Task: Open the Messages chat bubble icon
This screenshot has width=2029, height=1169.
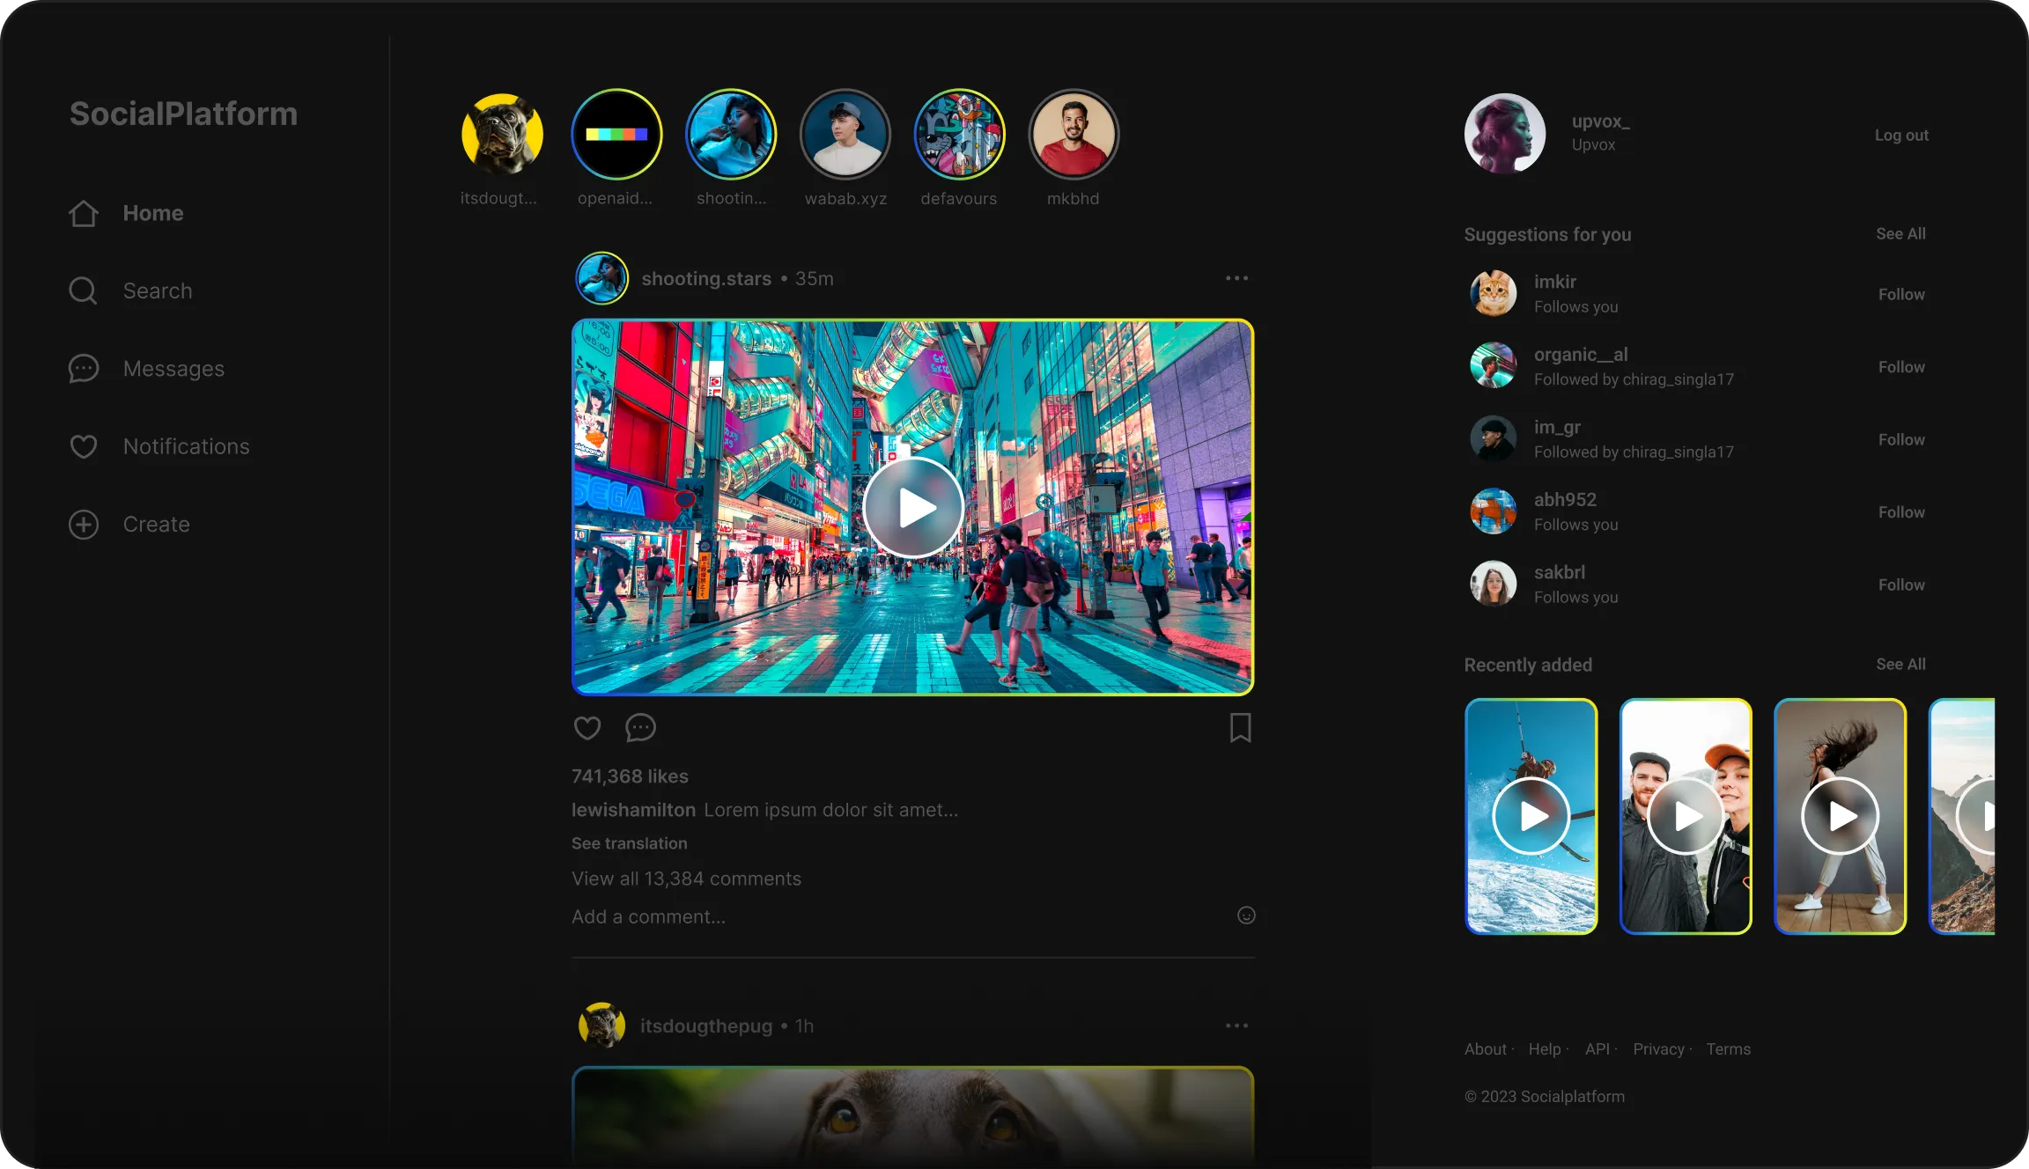Action: tap(84, 368)
